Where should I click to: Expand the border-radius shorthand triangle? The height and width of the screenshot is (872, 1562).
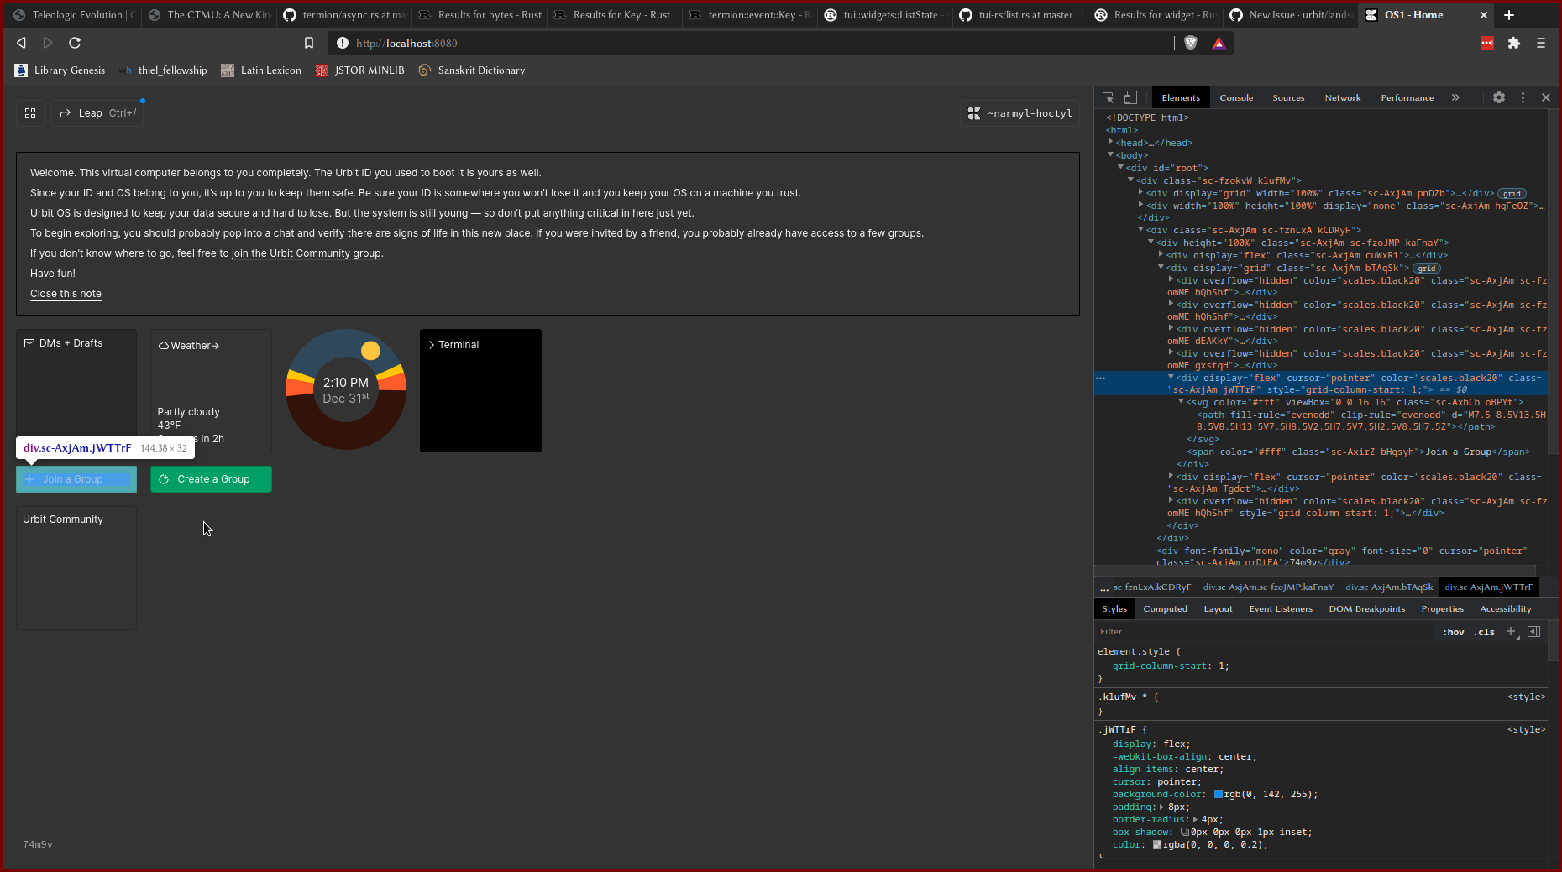(x=1195, y=820)
